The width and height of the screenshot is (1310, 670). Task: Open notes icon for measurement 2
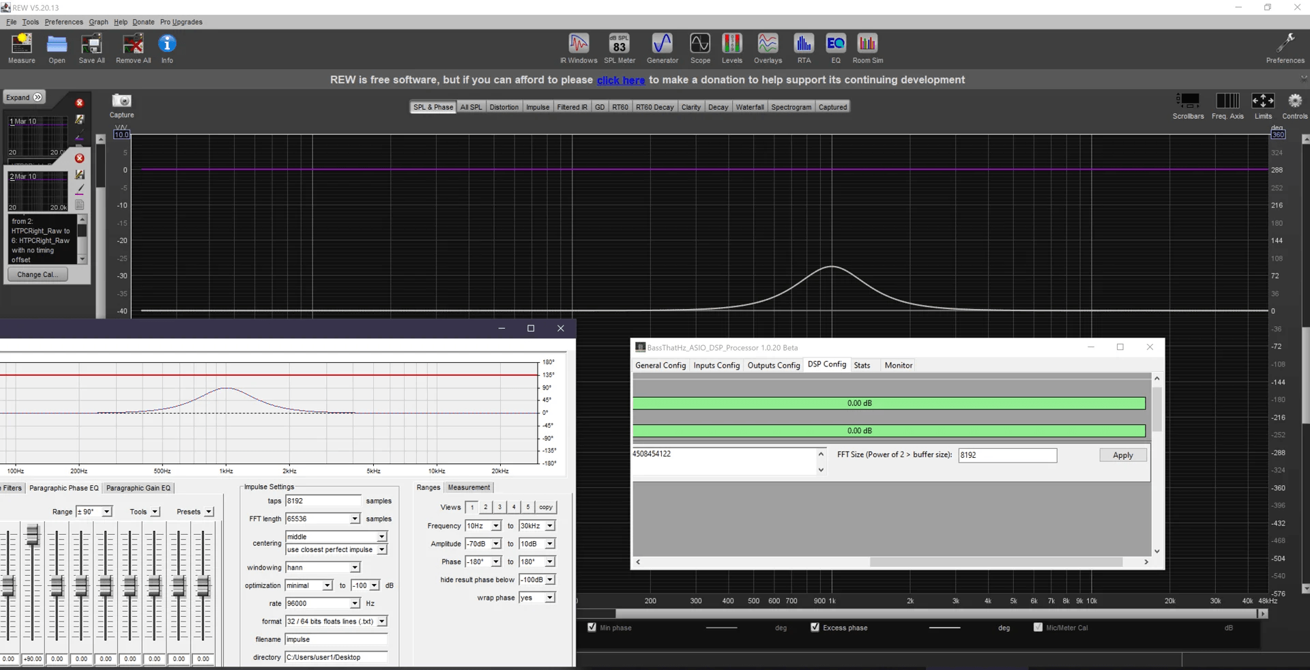coord(80,205)
